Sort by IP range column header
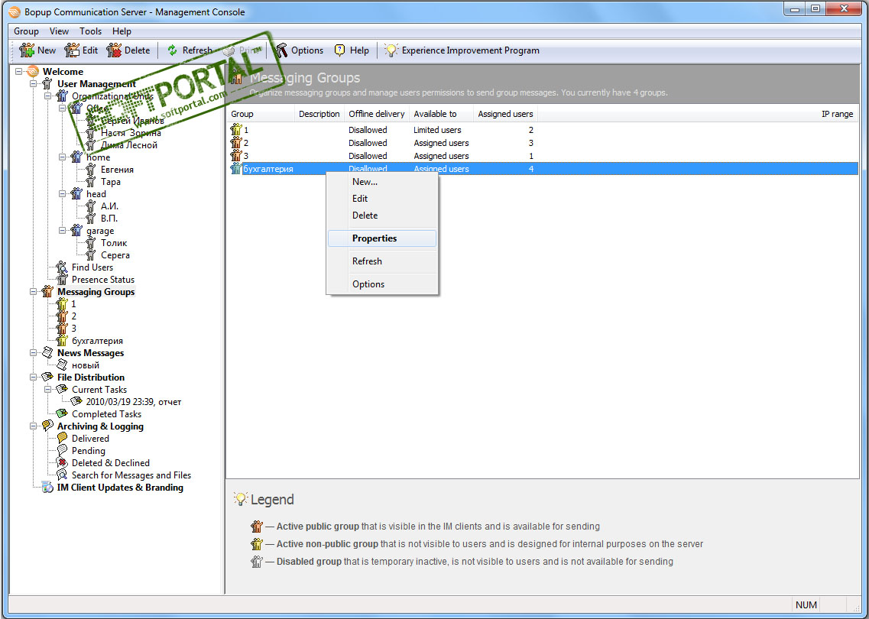The image size is (869, 619). (698, 114)
